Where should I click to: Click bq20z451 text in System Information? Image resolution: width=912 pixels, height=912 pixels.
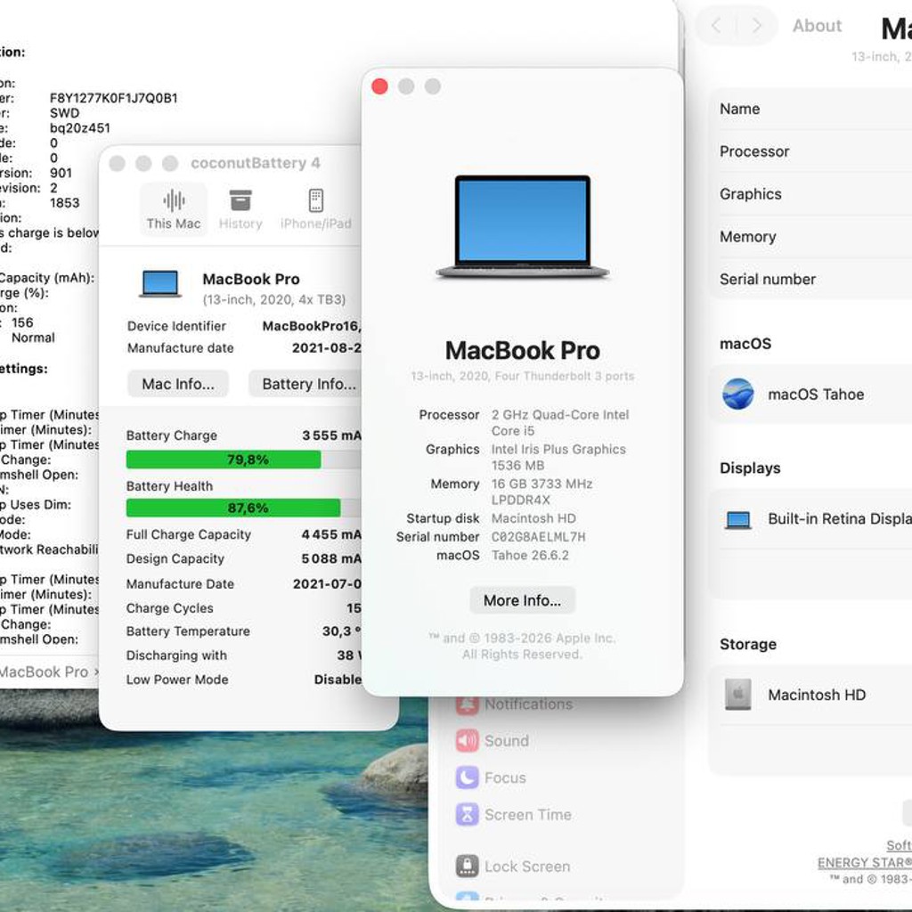[79, 128]
